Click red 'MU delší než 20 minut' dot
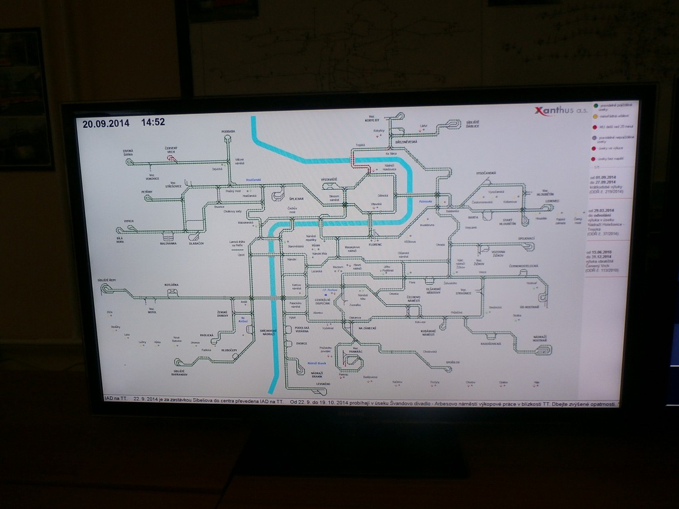This screenshot has width=679, height=509. [594, 127]
